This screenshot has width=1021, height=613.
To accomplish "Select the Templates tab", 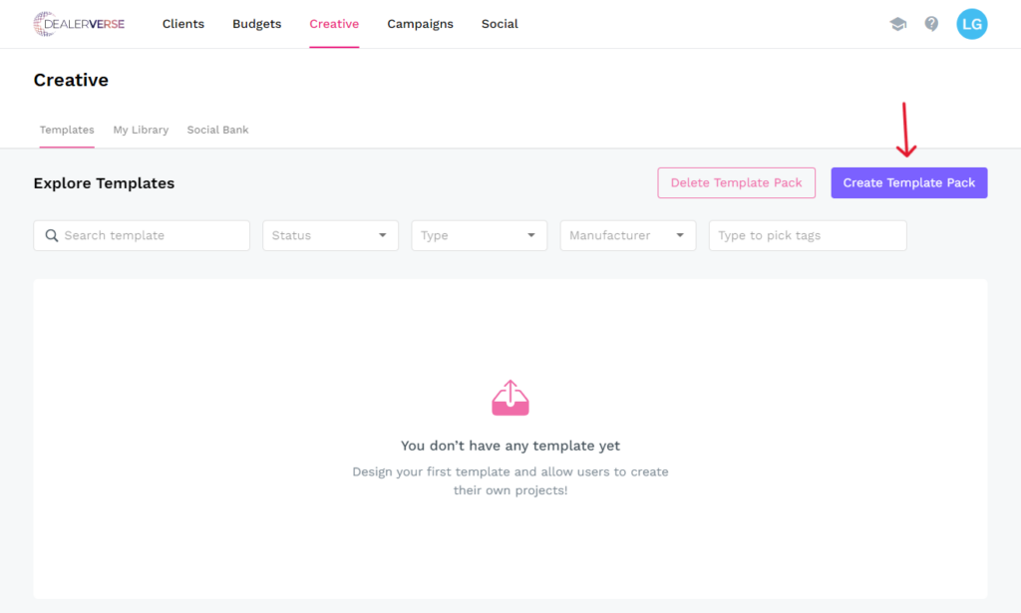I will pos(67,131).
